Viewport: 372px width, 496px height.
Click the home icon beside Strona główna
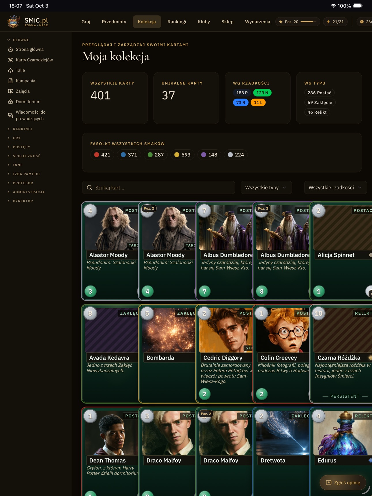click(x=10, y=49)
